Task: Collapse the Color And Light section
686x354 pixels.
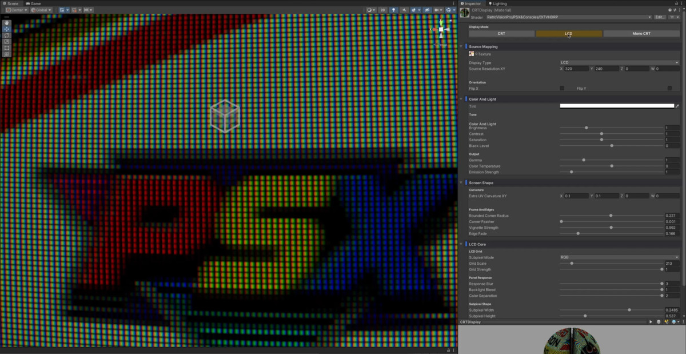Action: (461, 99)
